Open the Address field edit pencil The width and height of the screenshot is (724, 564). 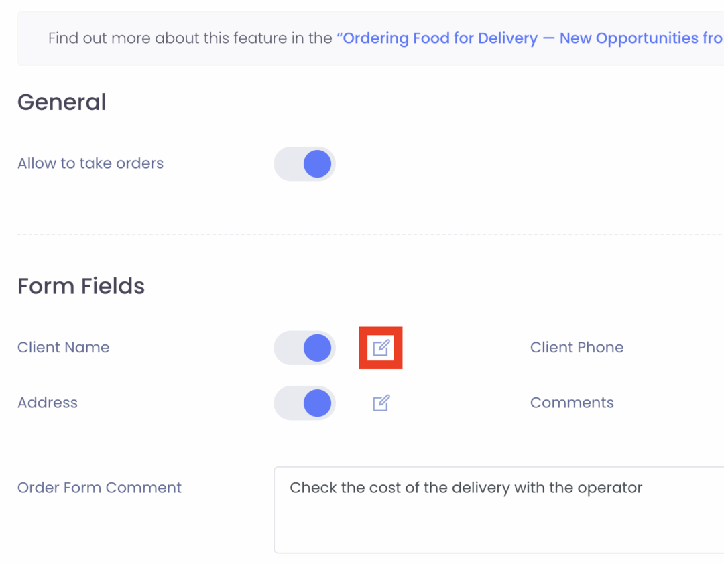(381, 403)
